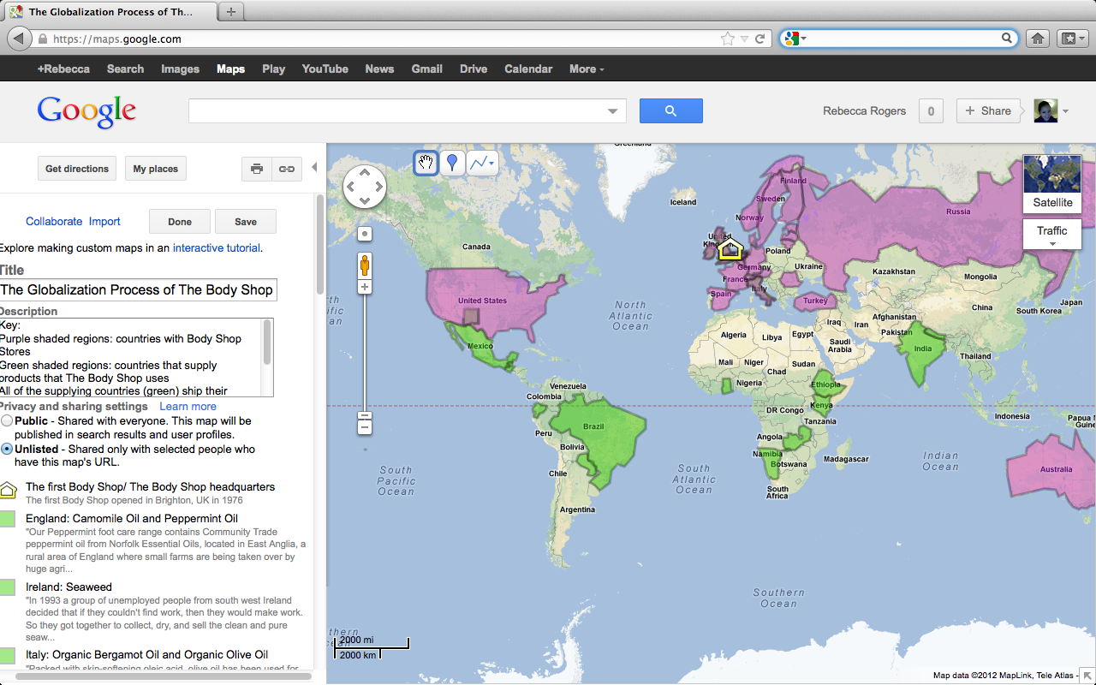Click the Save button

[x=246, y=221]
